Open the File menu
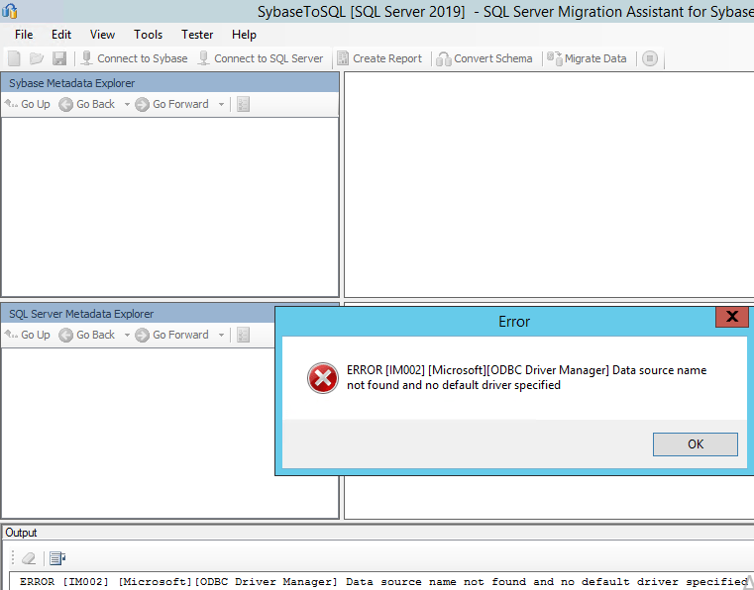Image resolution: width=754 pixels, height=590 pixels. 24,35
